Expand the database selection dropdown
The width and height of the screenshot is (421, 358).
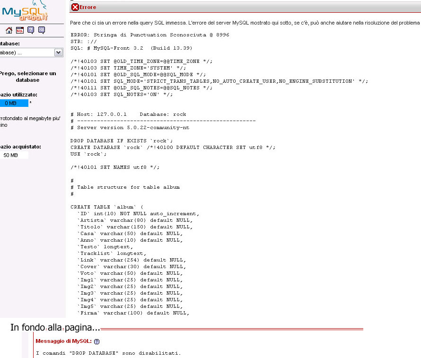click(x=59, y=52)
